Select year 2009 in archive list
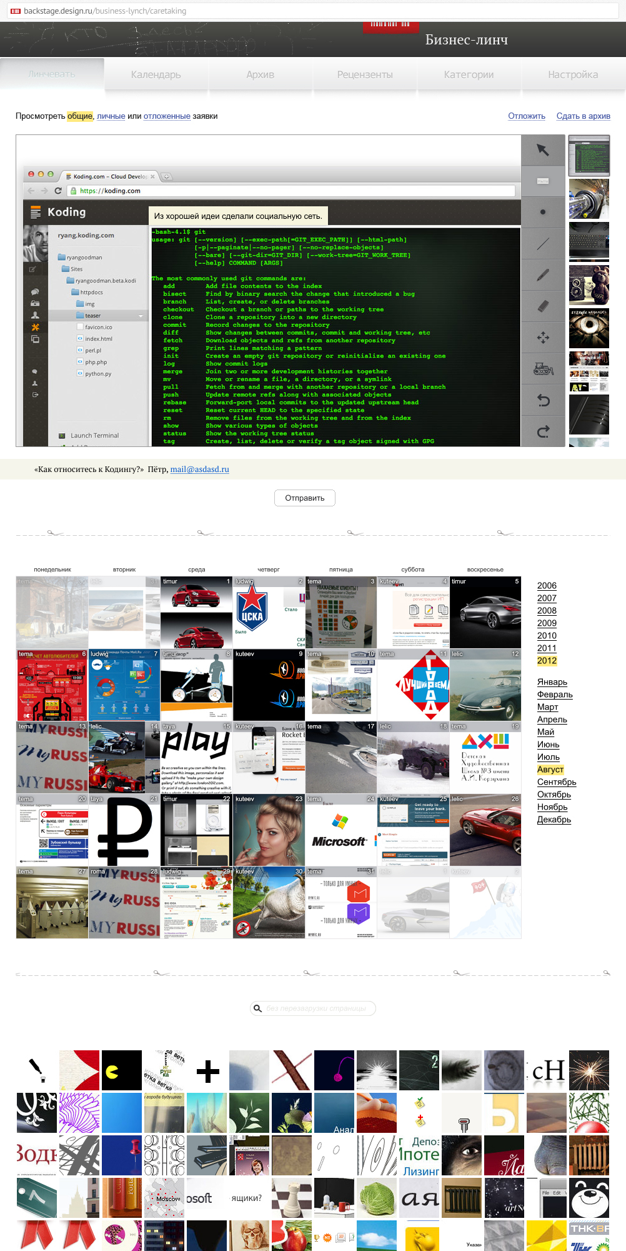The image size is (626, 1251). tap(547, 623)
